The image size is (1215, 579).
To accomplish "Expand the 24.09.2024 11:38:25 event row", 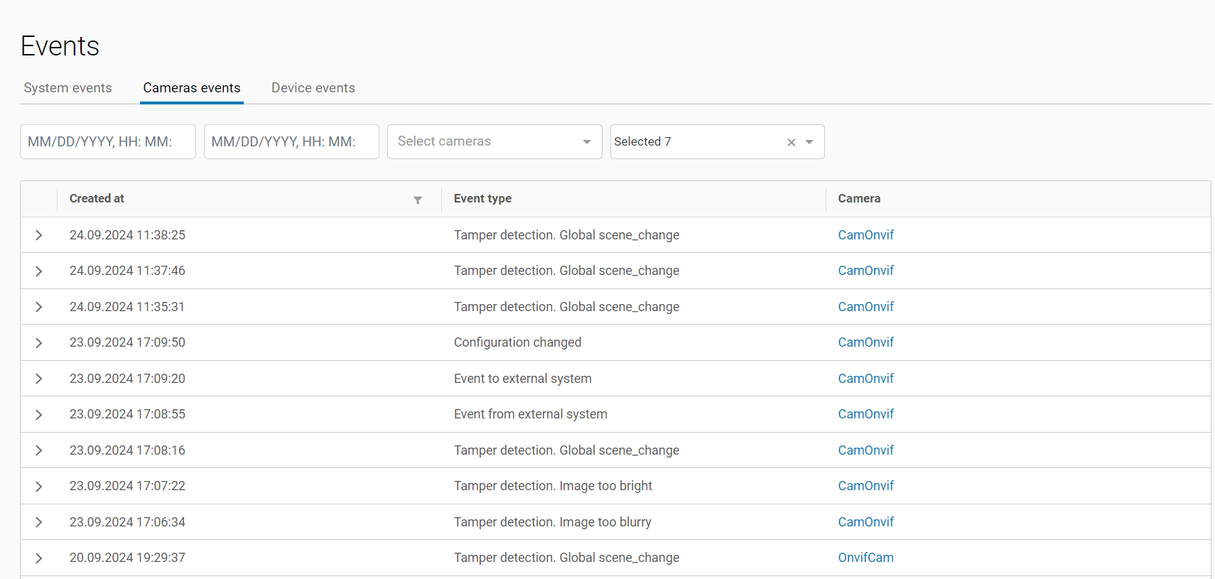I will (39, 235).
